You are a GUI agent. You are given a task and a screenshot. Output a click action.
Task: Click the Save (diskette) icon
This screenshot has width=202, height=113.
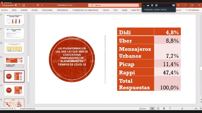click(23, 5)
